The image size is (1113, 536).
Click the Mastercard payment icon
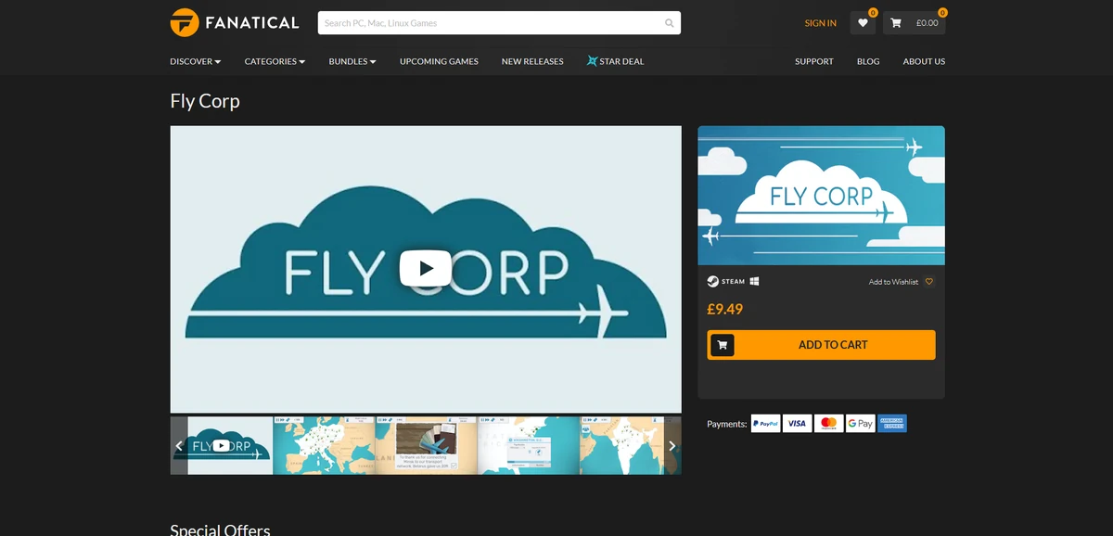point(828,423)
